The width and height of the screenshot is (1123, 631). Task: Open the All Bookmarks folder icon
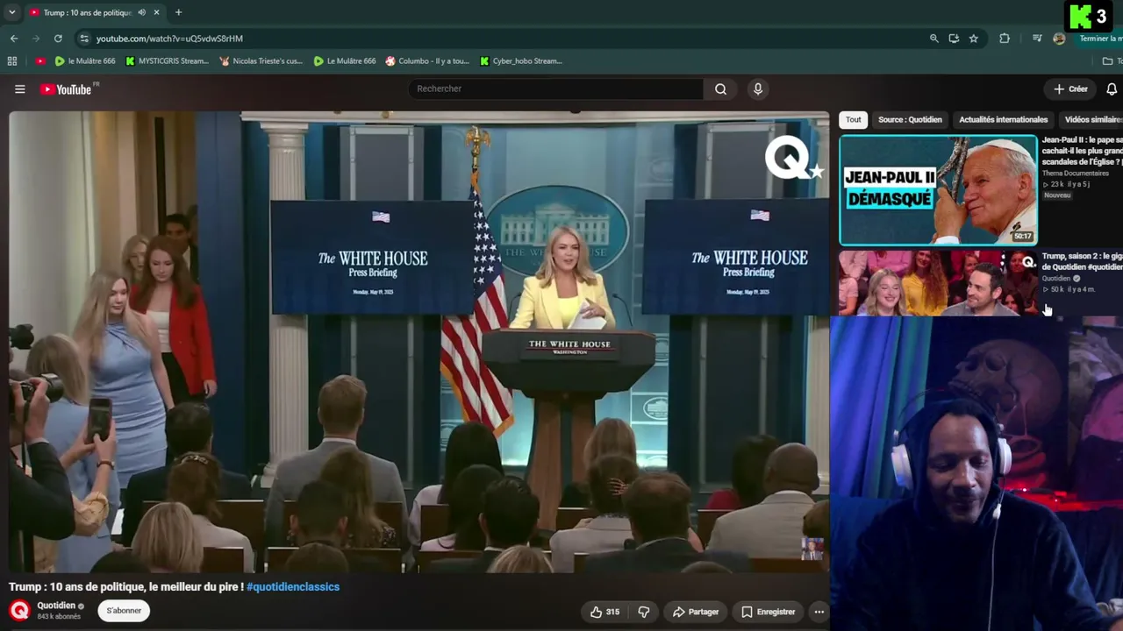(1107, 61)
